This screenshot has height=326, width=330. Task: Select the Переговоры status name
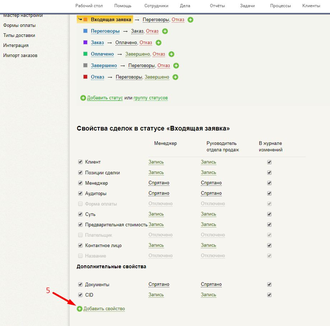pyautogui.click(x=105, y=31)
